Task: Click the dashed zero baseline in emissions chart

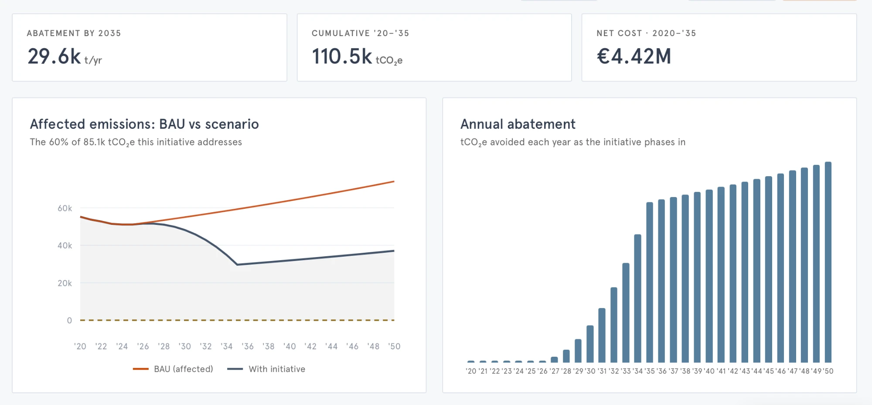Action: [237, 320]
